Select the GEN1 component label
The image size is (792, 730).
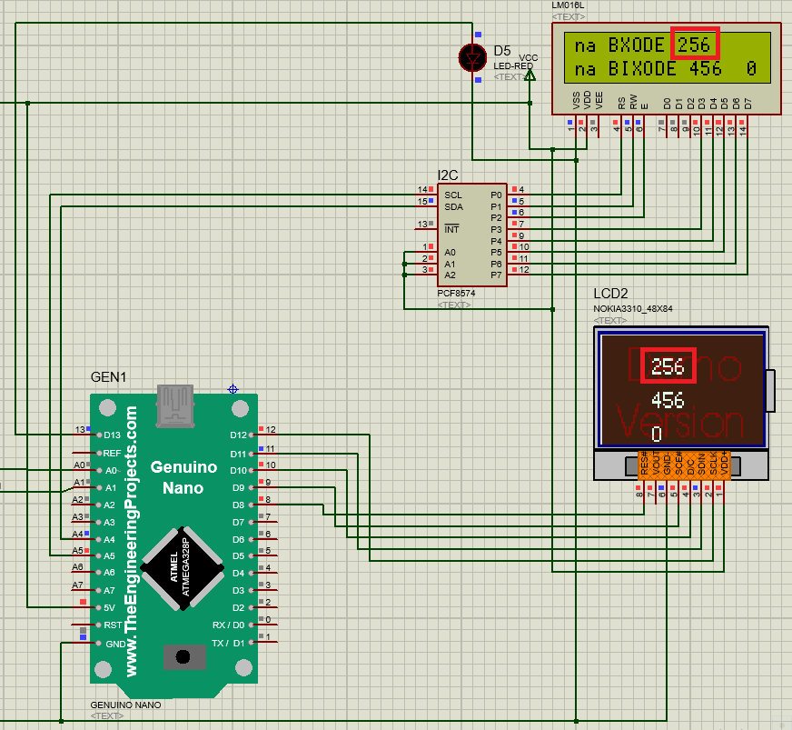pyautogui.click(x=109, y=376)
